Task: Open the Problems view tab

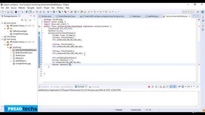Action: (44, 87)
